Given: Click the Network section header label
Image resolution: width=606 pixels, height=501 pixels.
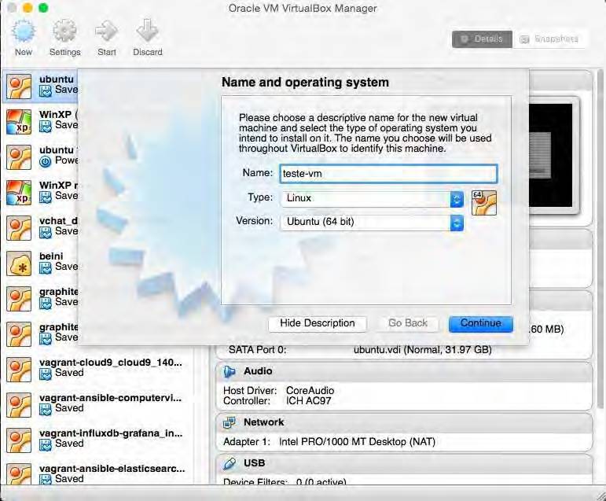Looking at the screenshot, I should [264, 422].
